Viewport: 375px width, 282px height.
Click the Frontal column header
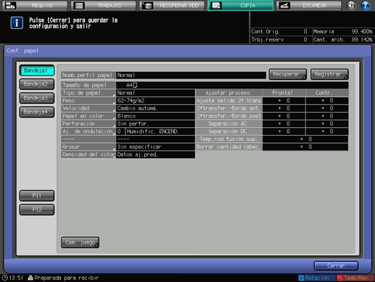pos(284,93)
